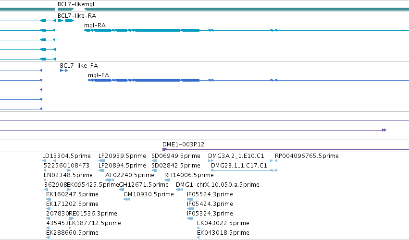Screen dimensions: 409x240
Task: Select the SD06949.5prime EST marker
Action: (x=154, y=161)
